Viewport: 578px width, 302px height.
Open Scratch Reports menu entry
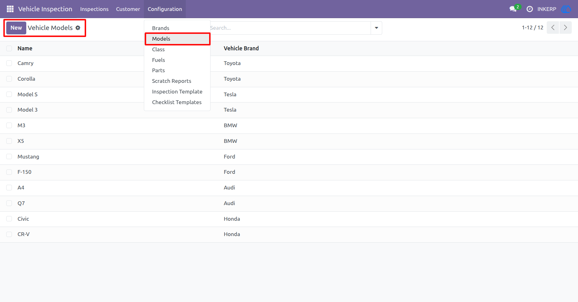tap(177, 81)
